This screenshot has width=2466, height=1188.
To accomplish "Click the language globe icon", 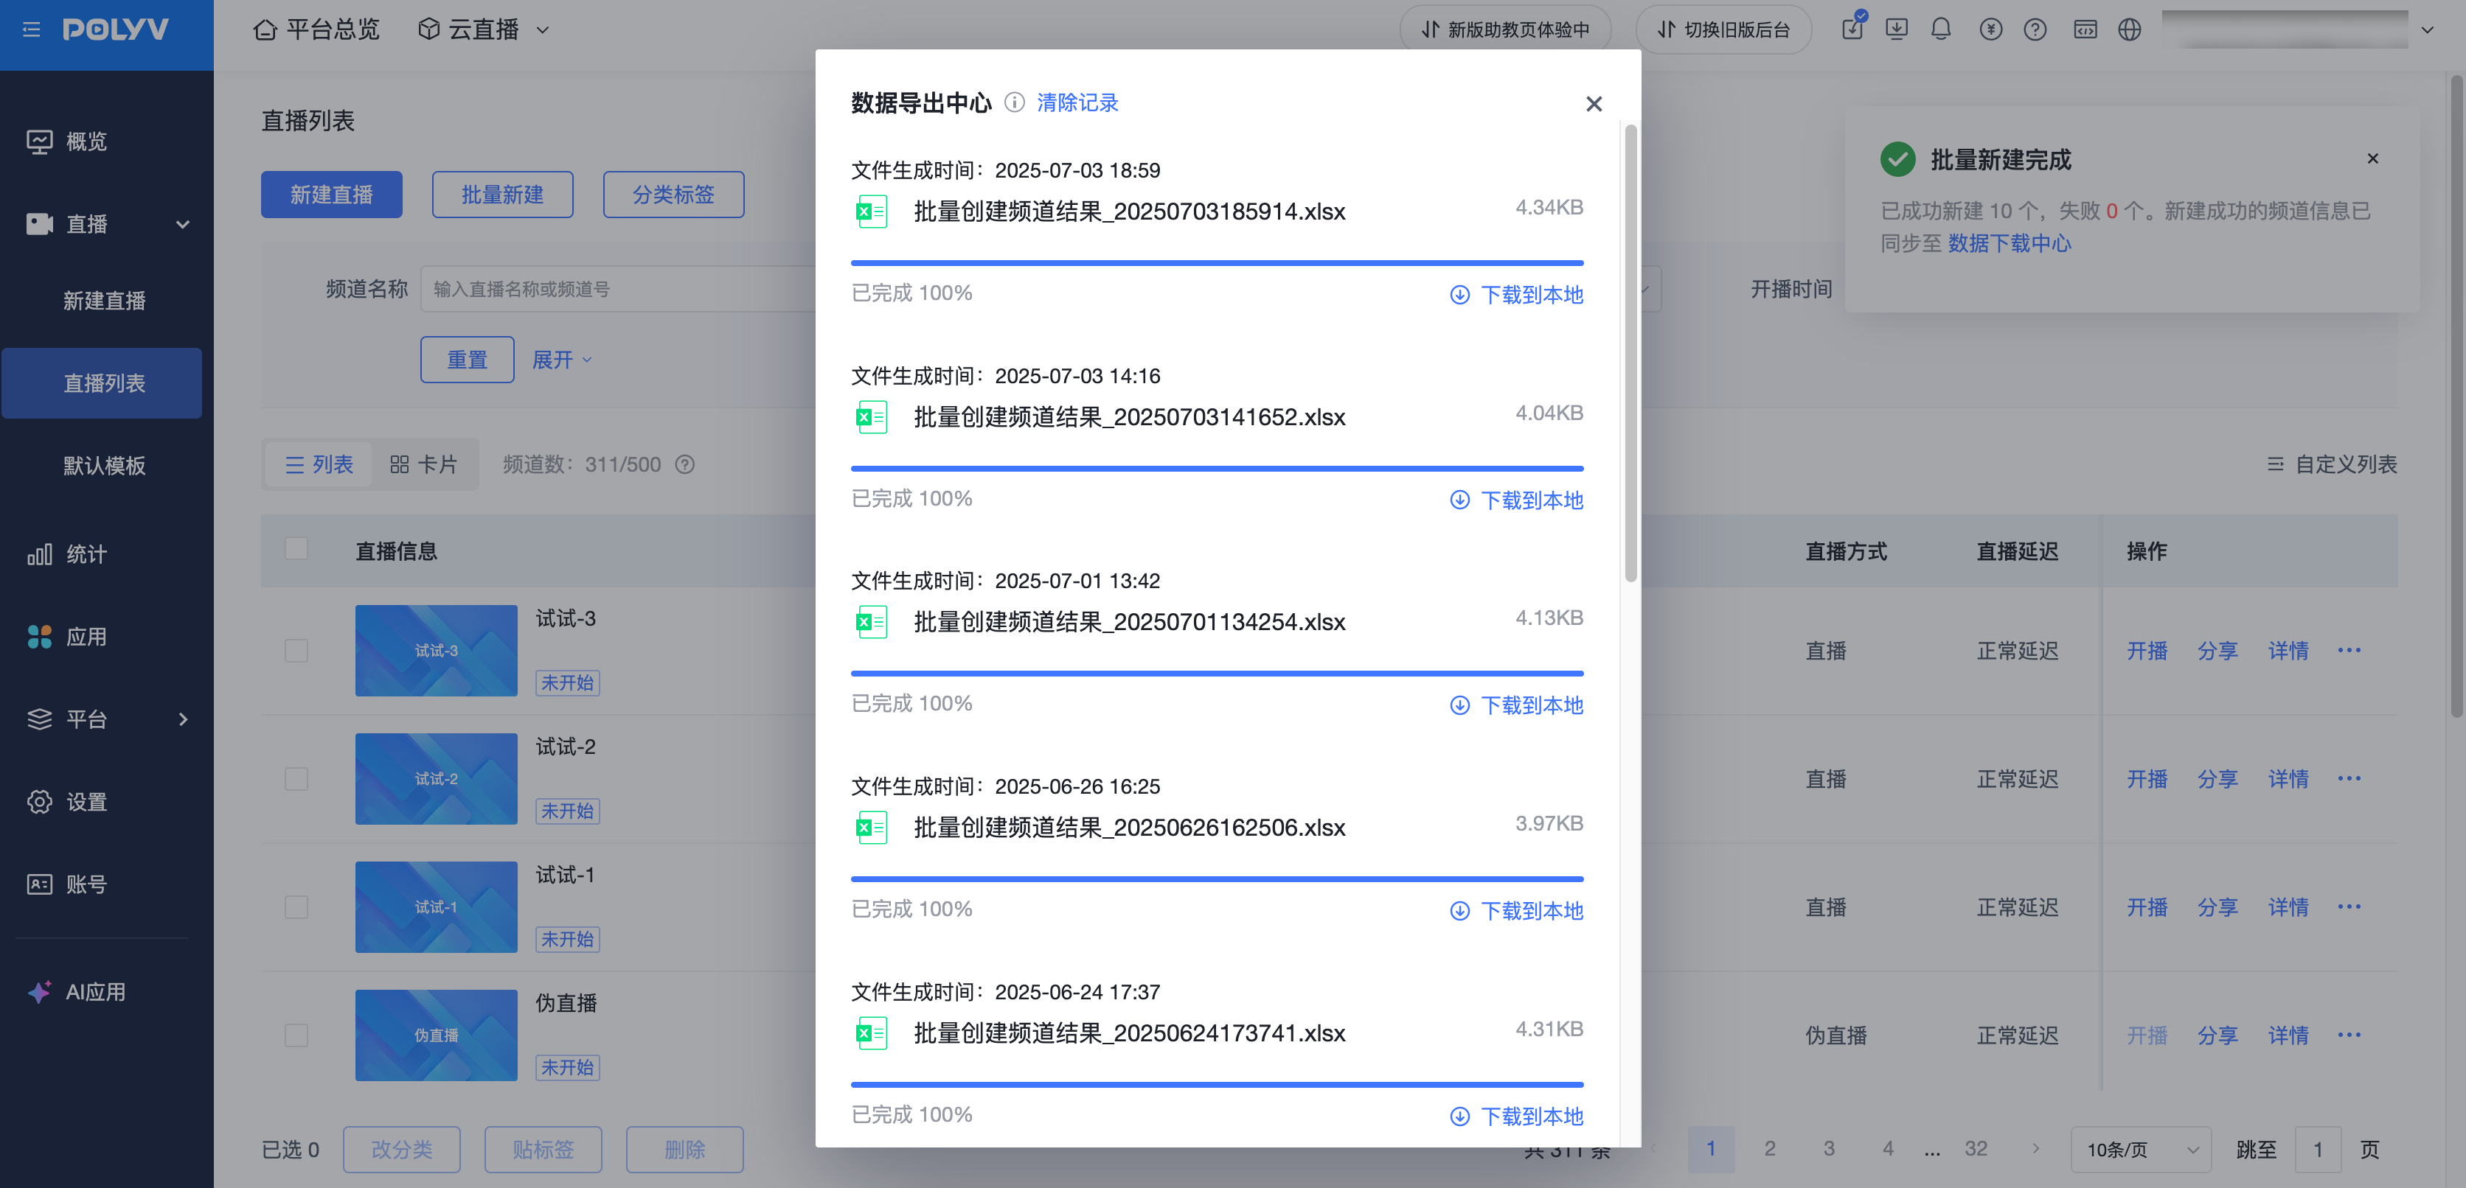I will click(2129, 29).
